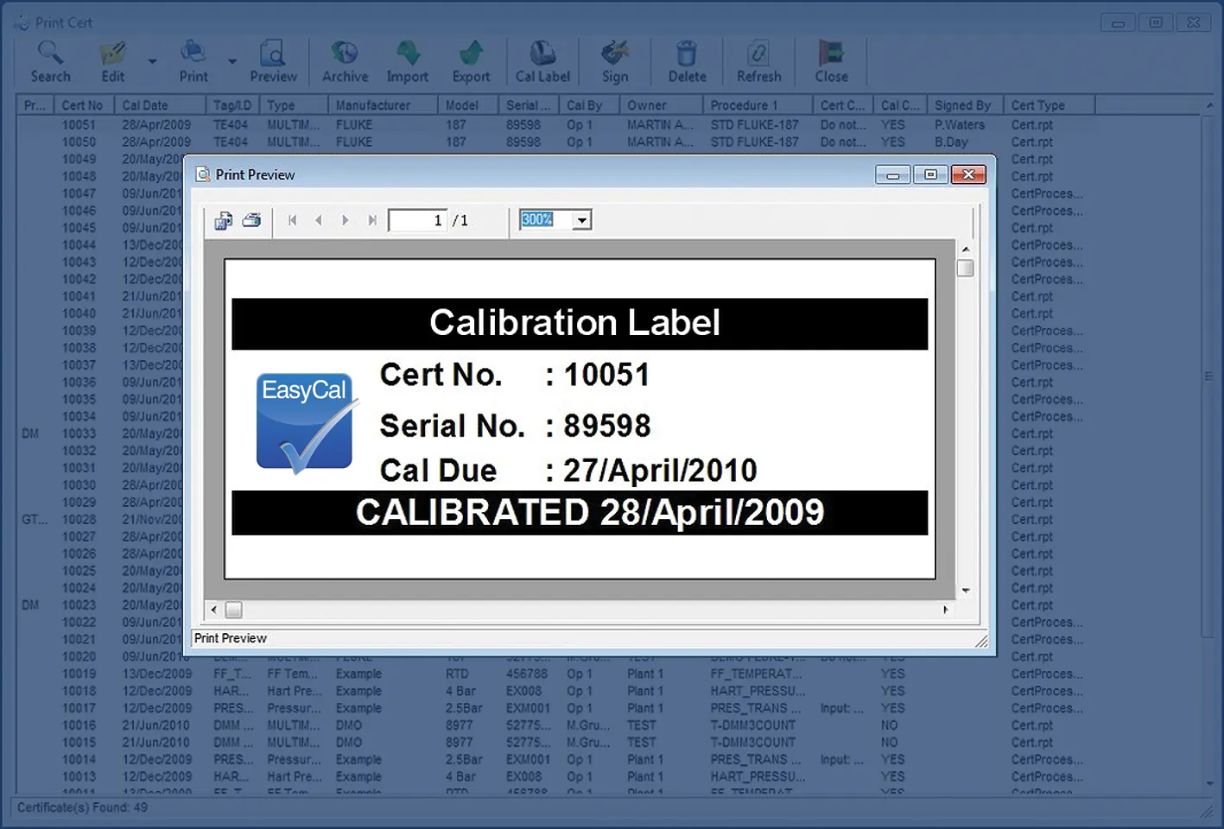Image resolution: width=1224 pixels, height=829 pixels.
Task: Sign the certificate with the Sign icon
Action: [614, 60]
